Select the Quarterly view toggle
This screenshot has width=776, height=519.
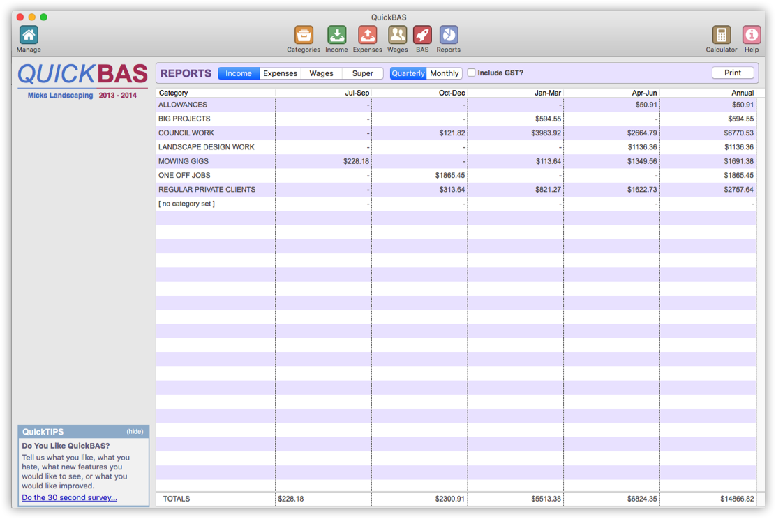point(408,73)
